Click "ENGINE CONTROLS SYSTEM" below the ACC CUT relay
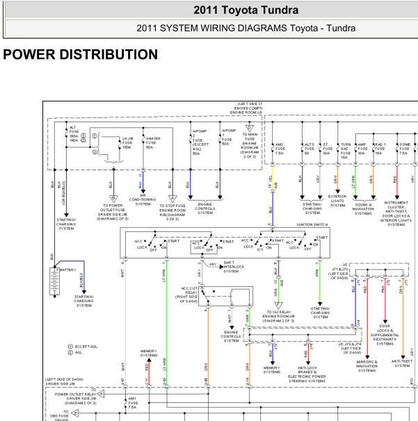This screenshot has width=418, height=421. coord(231,336)
